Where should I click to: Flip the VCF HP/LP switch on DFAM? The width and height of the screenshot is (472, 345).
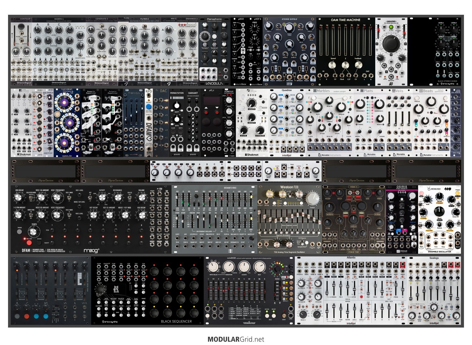click(x=90, y=198)
